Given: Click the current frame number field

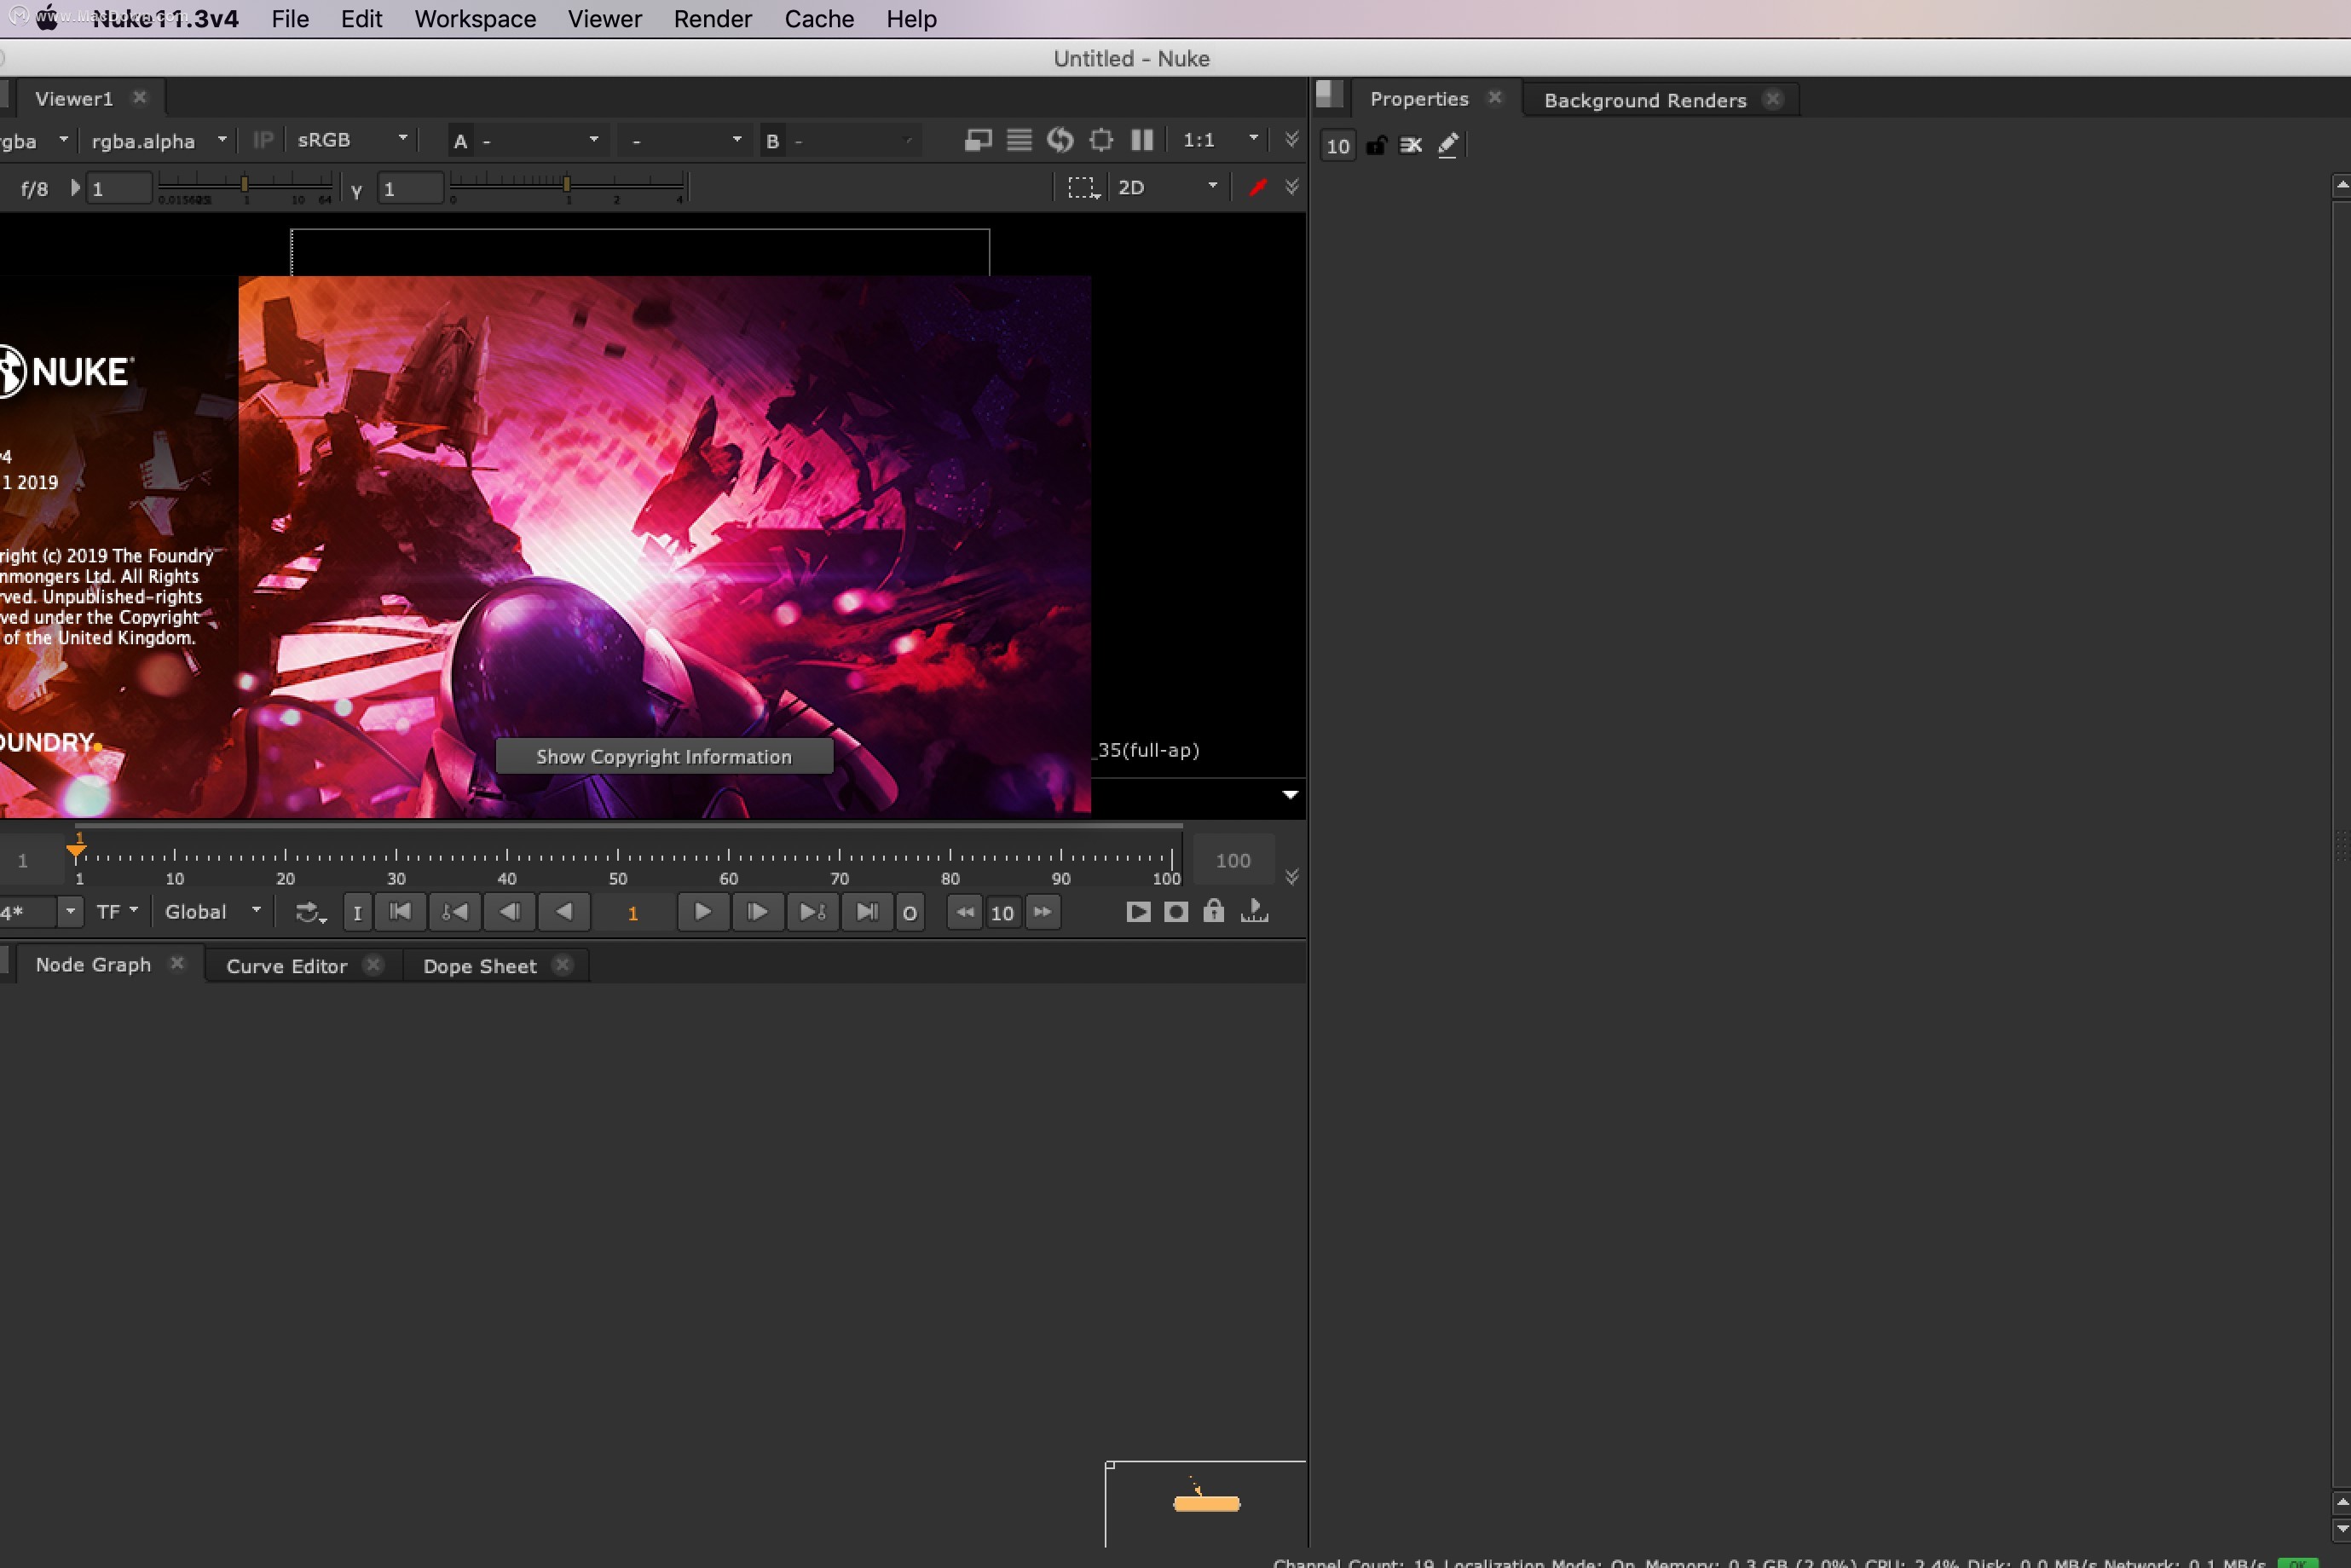Looking at the screenshot, I should 633,913.
